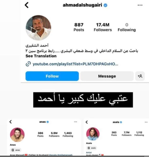Open ahmadalshugairi's profile picture

point(38,28)
